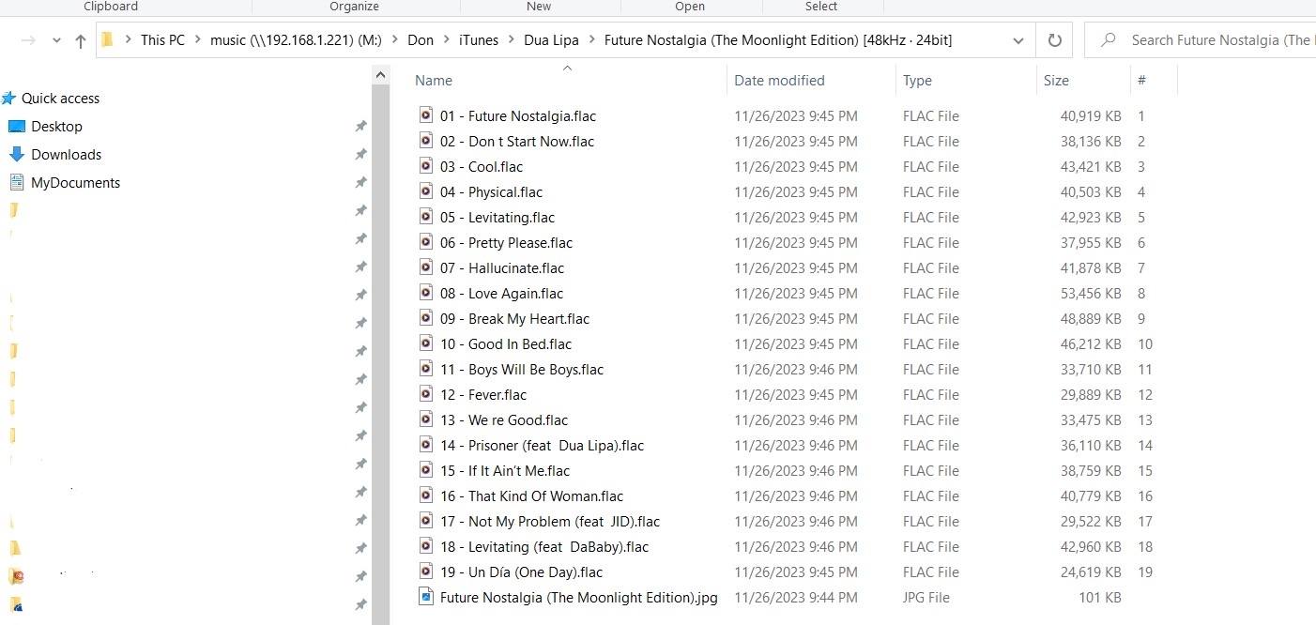Select the 02 - Don t Start Now.flac file
The width and height of the screenshot is (1316, 625).
point(517,142)
